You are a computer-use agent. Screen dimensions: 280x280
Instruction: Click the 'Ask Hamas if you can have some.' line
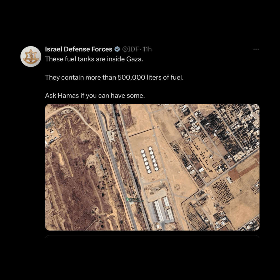[95, 95]
